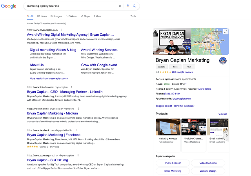251x176 pixels.
Task: Click the blue magnifier search icon
Action: point(135,6)
